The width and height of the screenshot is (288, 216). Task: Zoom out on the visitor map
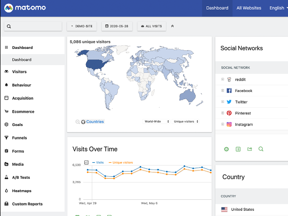pyautogui.click(x=78, y=122)
